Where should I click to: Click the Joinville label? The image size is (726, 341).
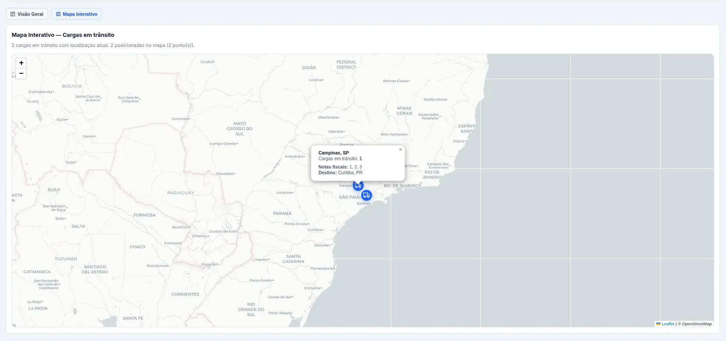322,245
